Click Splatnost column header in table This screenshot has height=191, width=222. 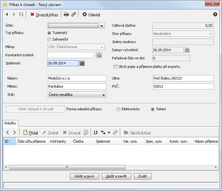108,141
